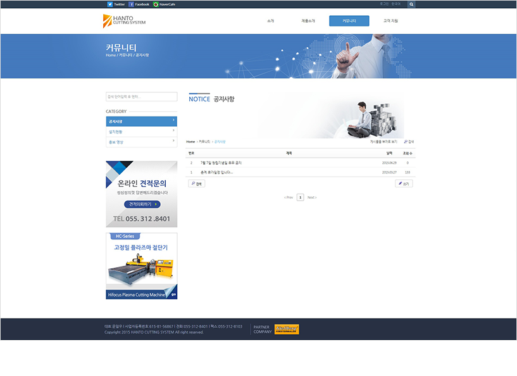Select the 한국어 language link
The image size is (517, 376).
coord(396,4)
